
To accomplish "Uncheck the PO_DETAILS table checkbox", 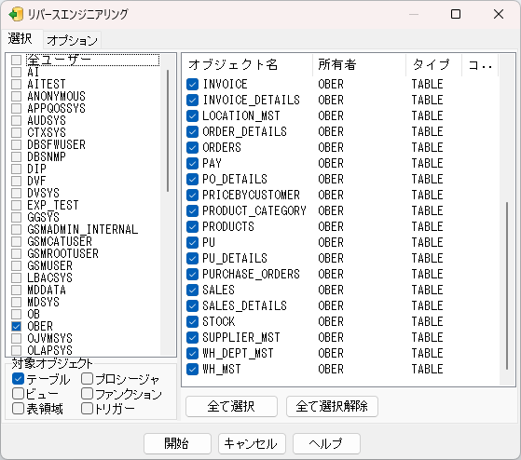I will [x=192, y=179].
